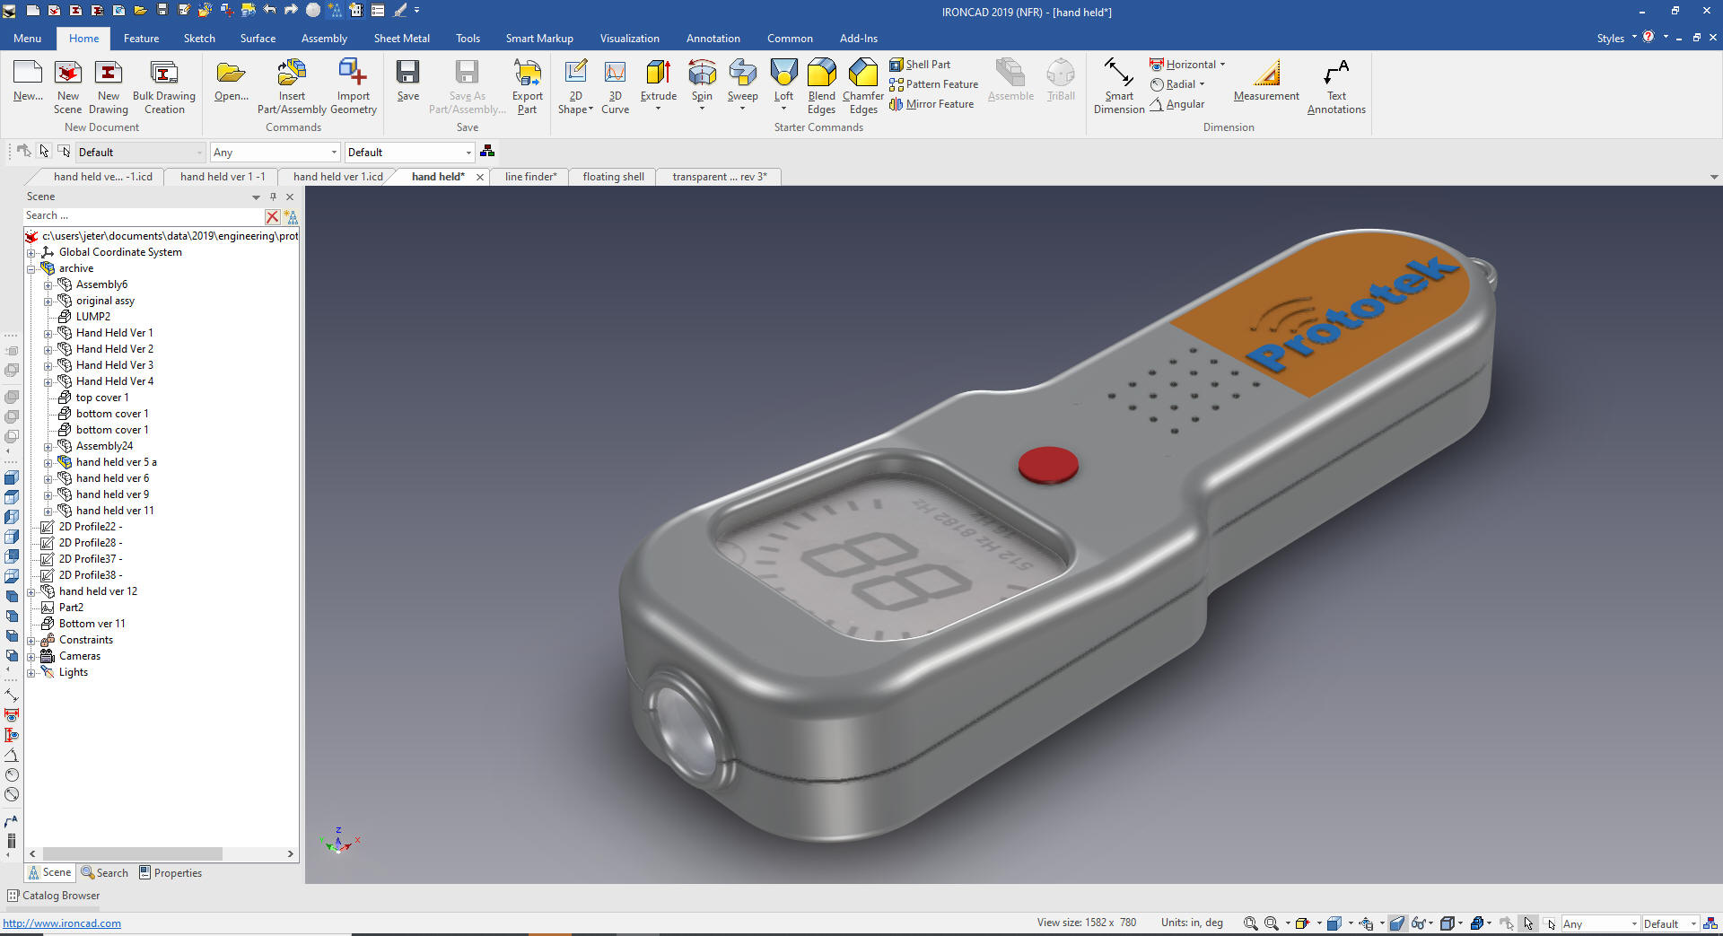The image size is (1723, 936).
Task: Choose Chamfer Edges tool
Action: coord(862,85)
